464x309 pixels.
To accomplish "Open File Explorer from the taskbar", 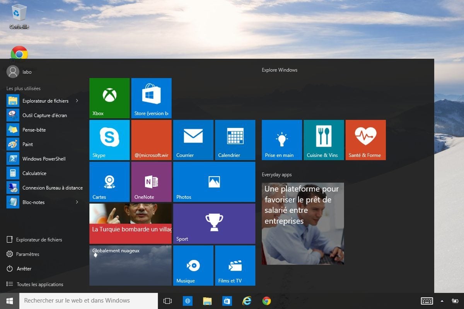I will (x=208, y=301).
